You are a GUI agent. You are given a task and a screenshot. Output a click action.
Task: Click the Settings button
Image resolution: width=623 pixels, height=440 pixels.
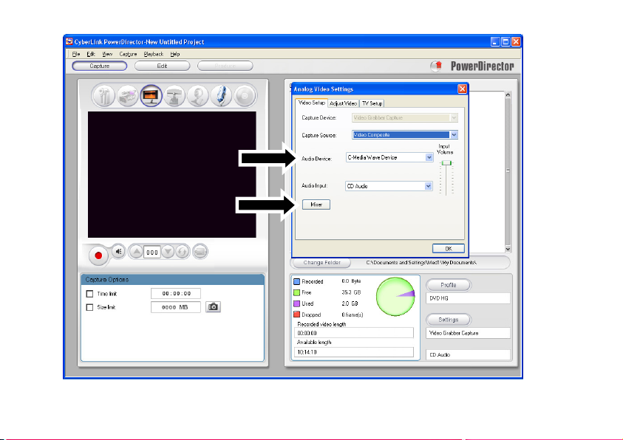[448, 320]
